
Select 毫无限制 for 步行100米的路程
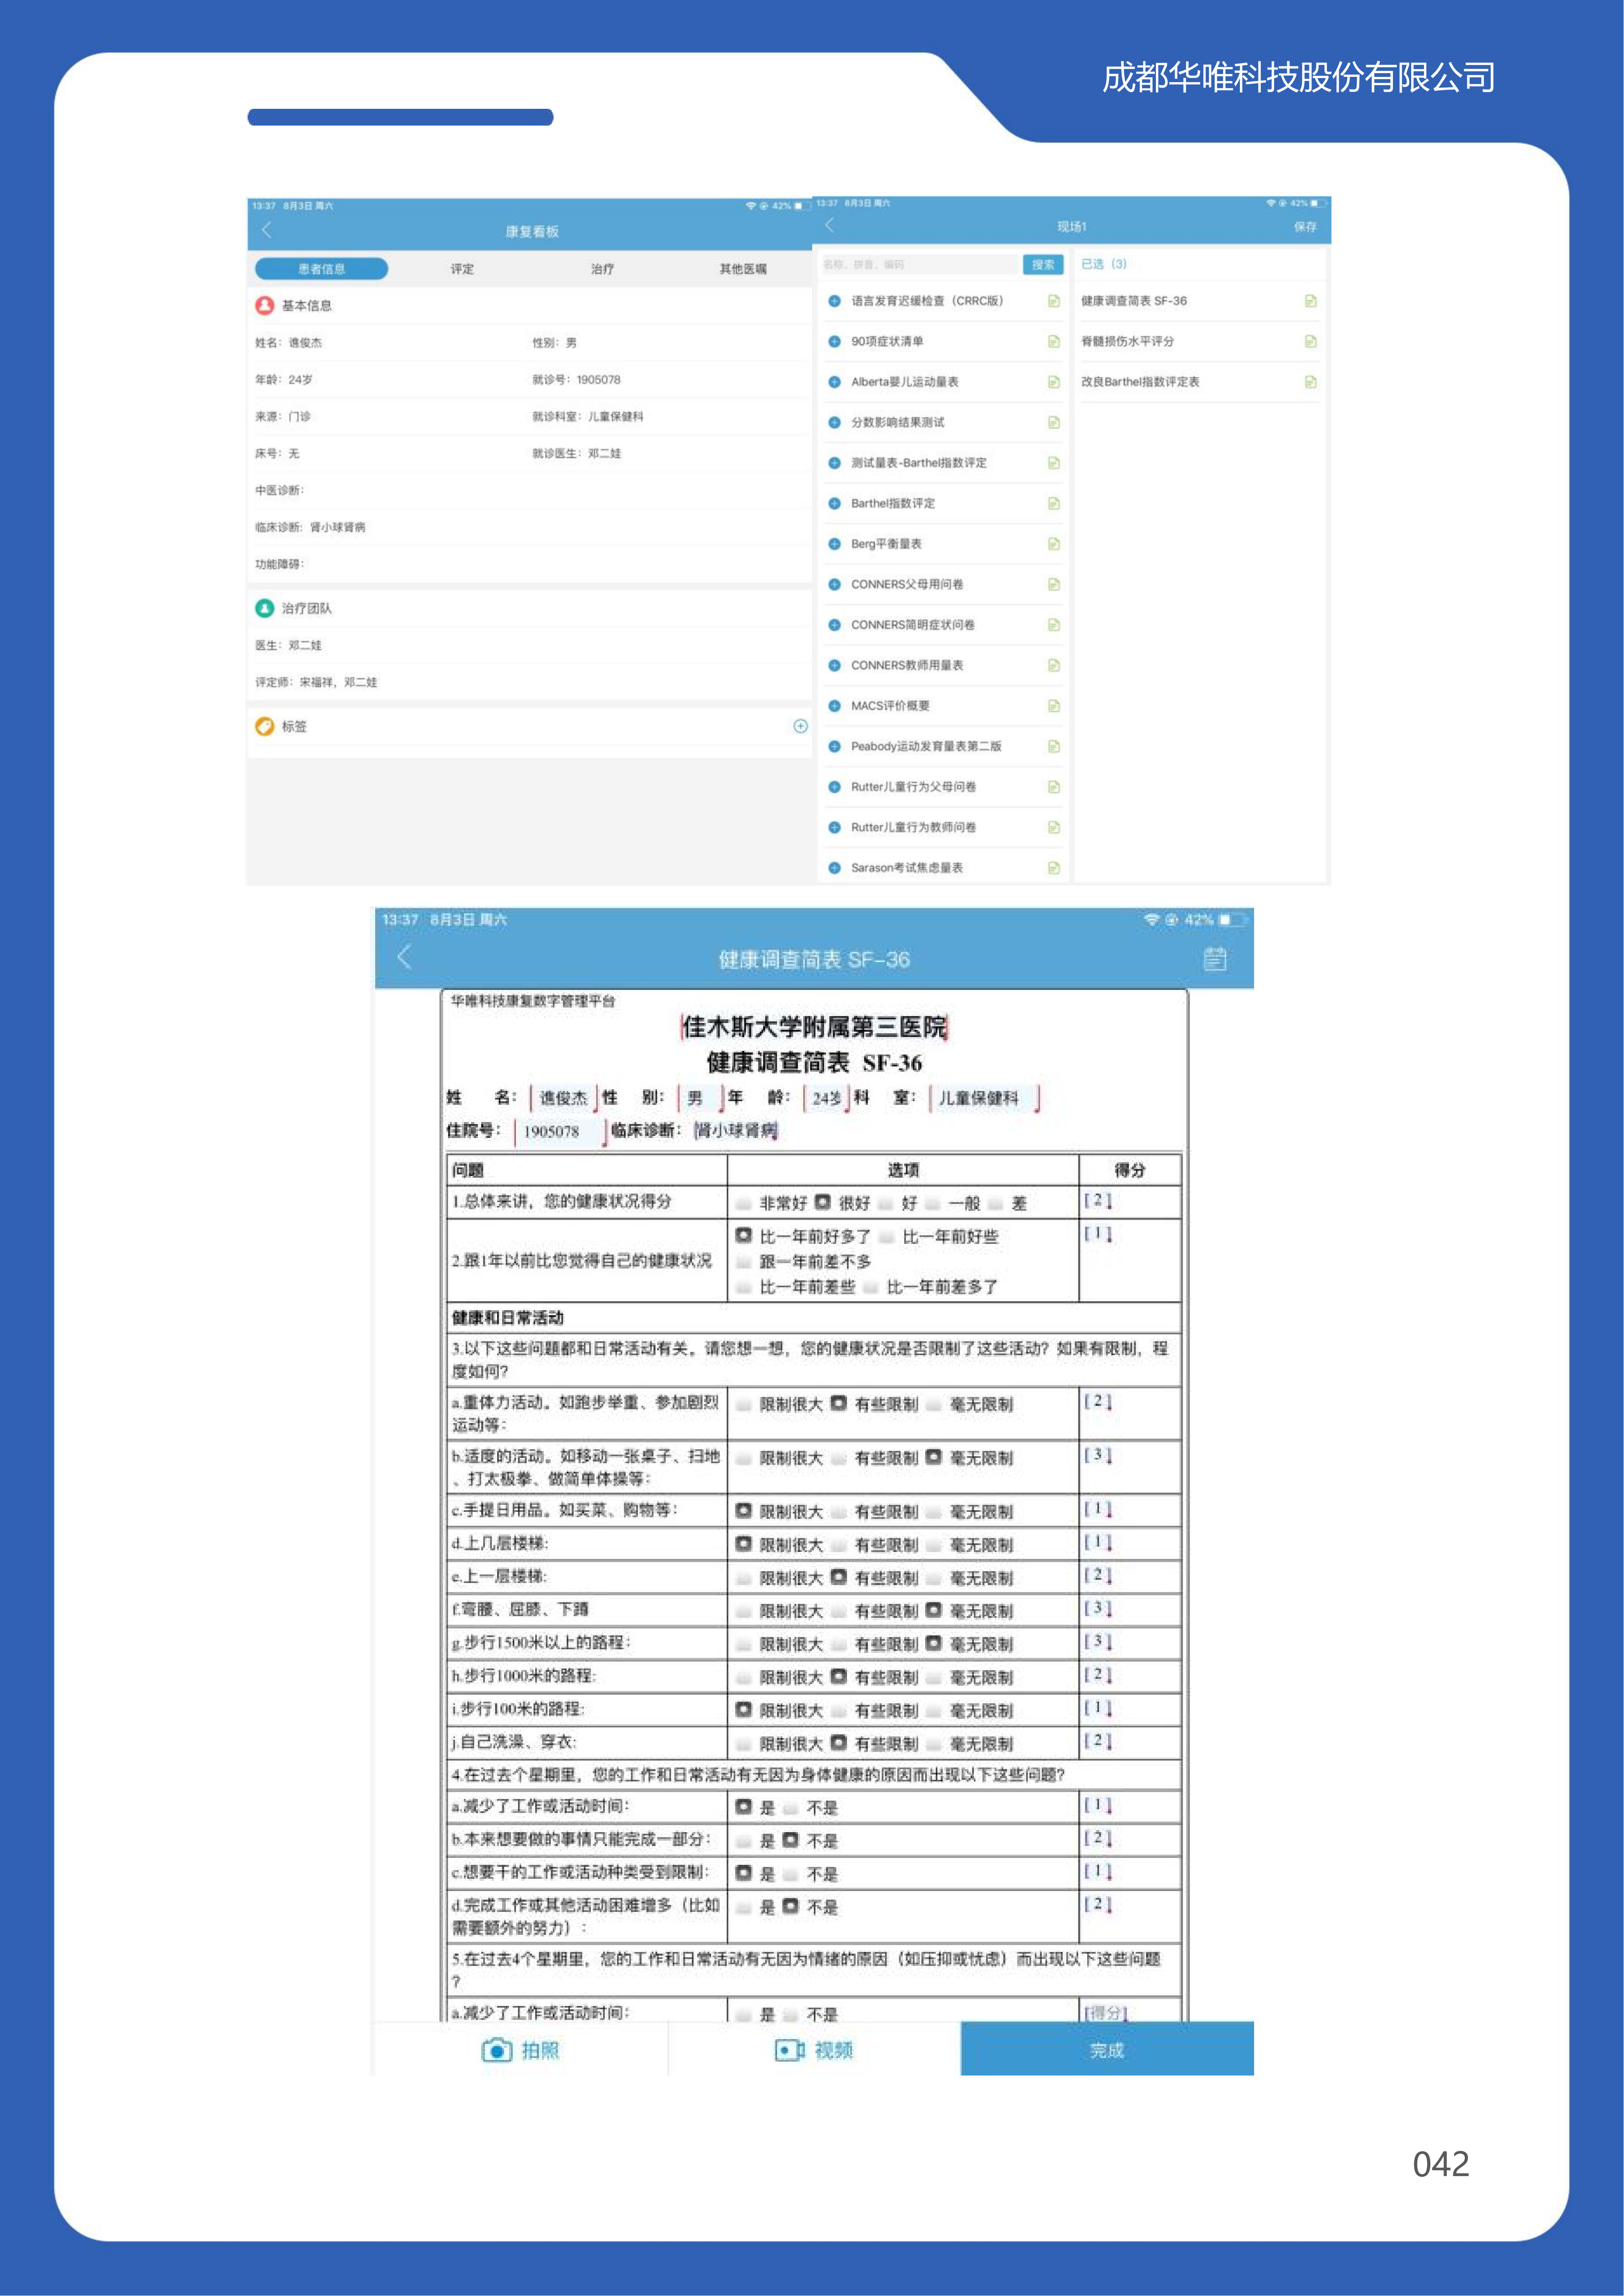[933, 1711]
